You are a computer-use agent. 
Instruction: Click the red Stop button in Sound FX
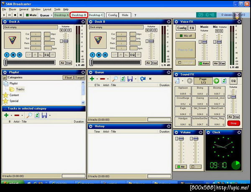[233, 123]
